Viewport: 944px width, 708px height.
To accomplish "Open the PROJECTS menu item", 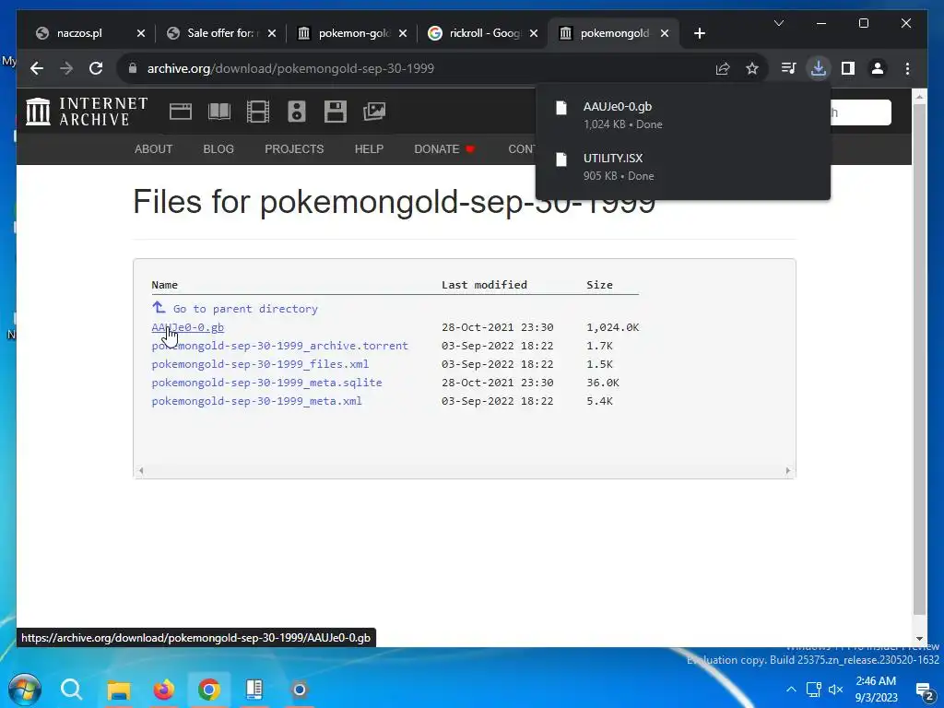I will 294,149.
